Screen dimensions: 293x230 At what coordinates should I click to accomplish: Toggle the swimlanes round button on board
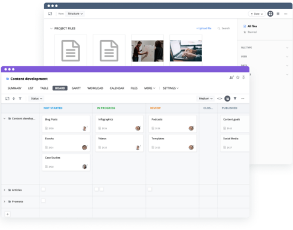pyautogui.click(x=227, y=99)
